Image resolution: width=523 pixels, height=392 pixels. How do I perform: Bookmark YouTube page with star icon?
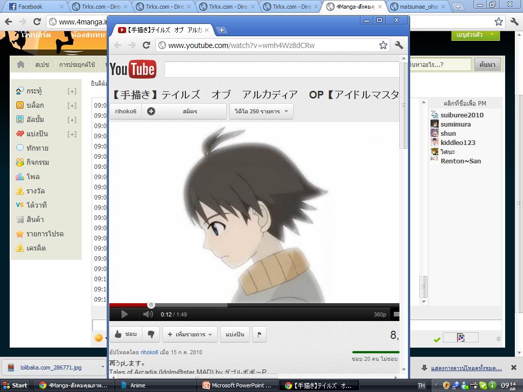pyautogui.click(x=383, y=45)
